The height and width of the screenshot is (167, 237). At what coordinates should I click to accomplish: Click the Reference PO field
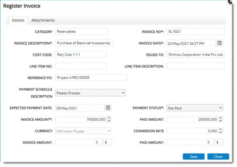click(x=91, y=78)
